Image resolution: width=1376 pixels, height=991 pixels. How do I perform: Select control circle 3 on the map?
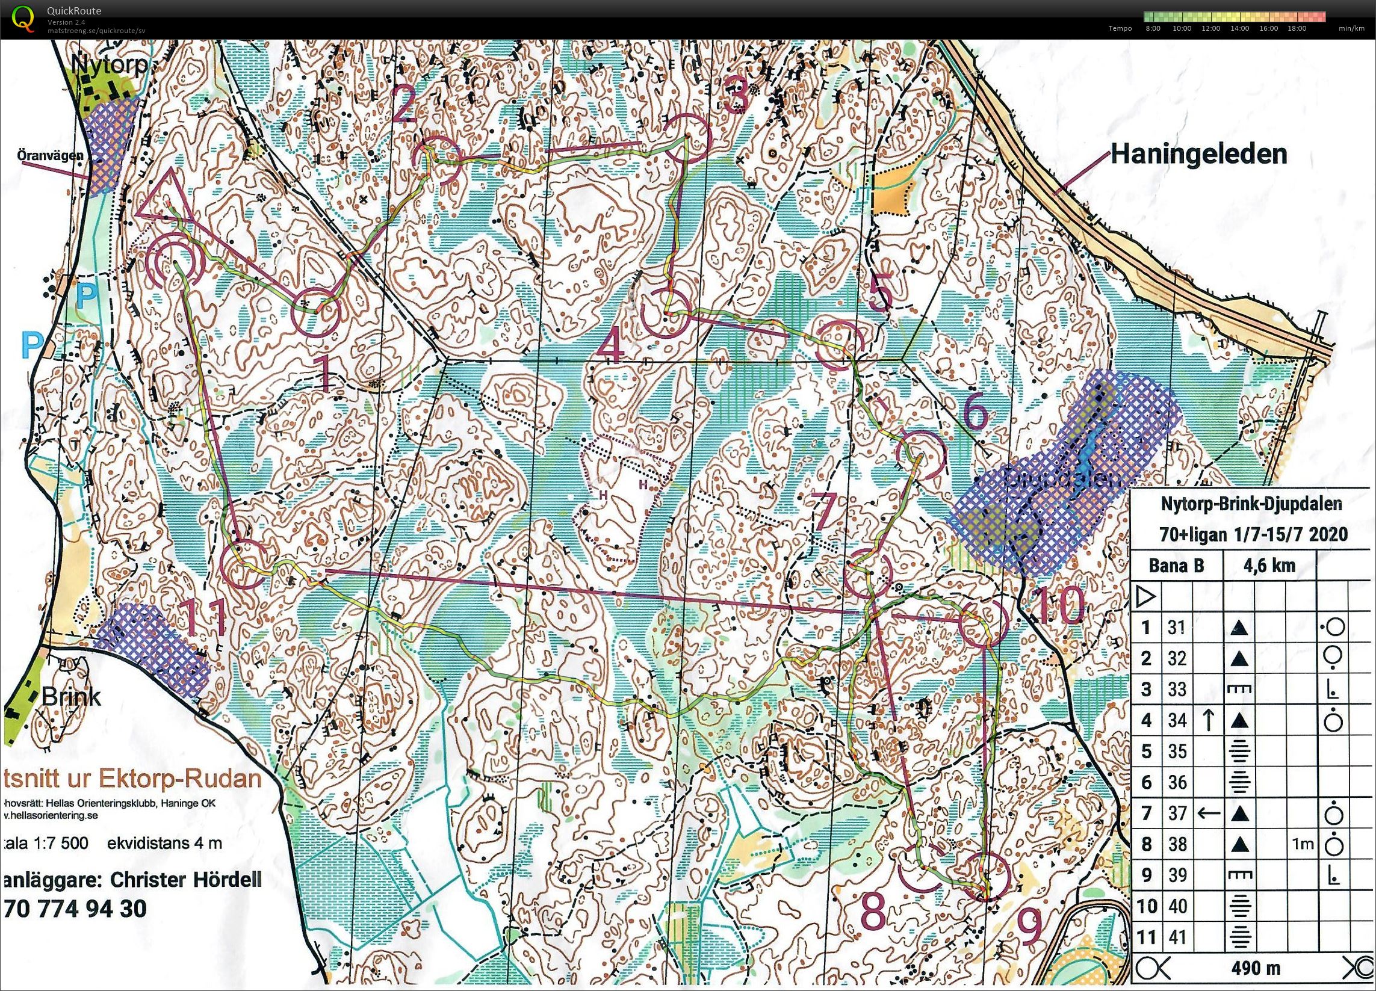[x=687, y=138]
